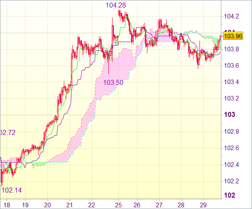Viewport: 252px width, 209px height.
Task: Click date 21 on the time axis
Action: 70,205
